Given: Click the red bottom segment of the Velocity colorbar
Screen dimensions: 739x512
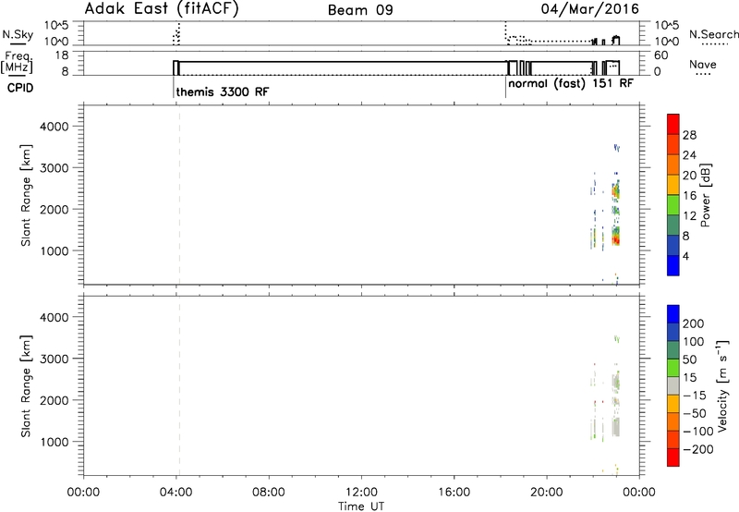Looking at the screenshot, I should [x=673, y=457].
